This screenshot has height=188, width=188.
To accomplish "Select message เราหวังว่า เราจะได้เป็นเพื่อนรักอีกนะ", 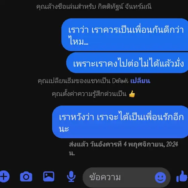I will (120, 122).
